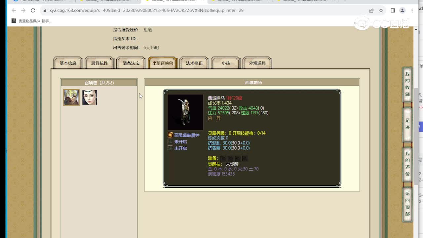The width and height of the screenshot is (423, 238).
Task: Open 足迹 browsing history button
Action: pyautogui.click(x=407, y=125)
